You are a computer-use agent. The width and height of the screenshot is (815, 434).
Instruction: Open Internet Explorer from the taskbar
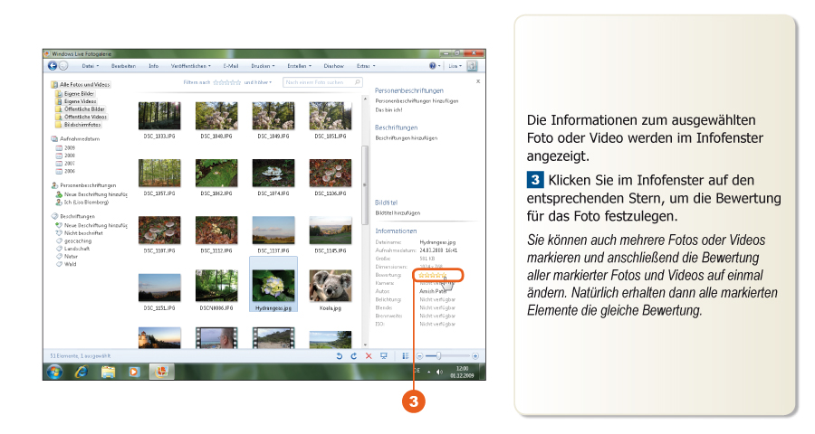coord(80,372)
